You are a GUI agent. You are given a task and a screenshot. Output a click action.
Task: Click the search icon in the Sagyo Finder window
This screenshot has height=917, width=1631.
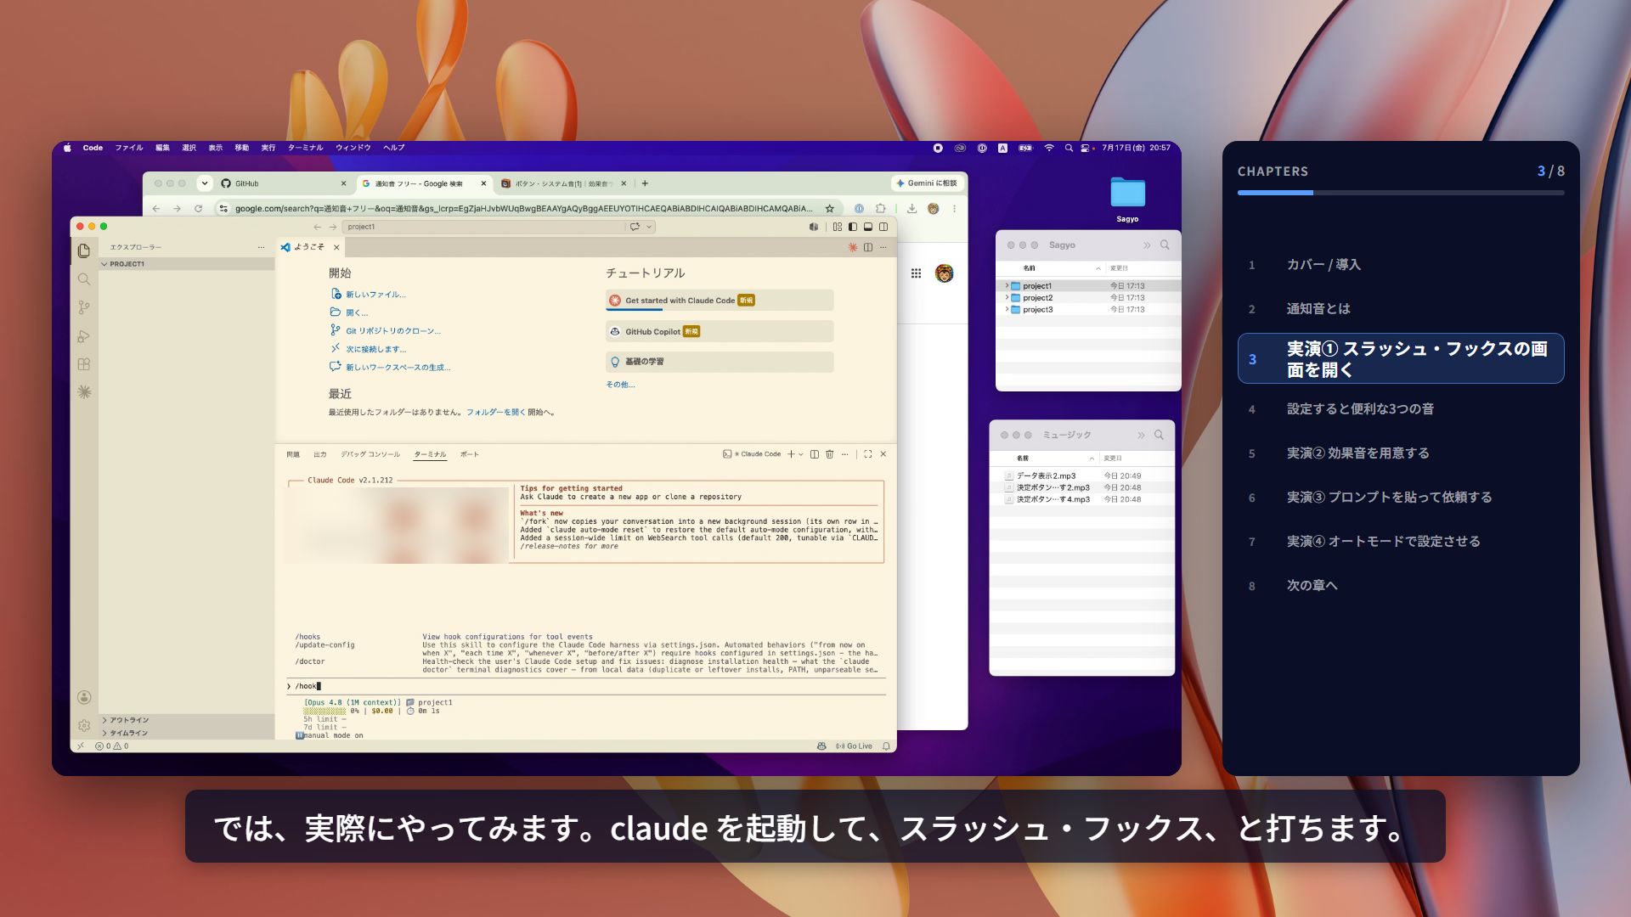click(1165, 245)
